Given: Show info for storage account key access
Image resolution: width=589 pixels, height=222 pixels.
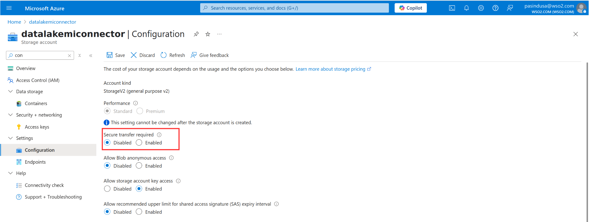Looking at the screenshot, I should [178, 181].
